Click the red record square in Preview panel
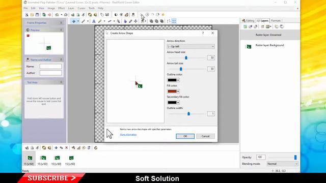326x183 pixels. click(28, 36)
